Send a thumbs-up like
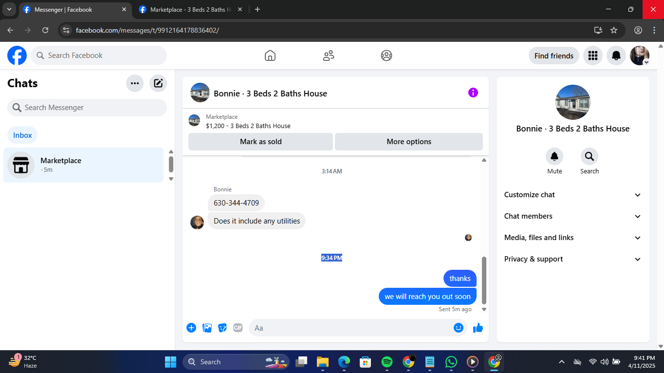This screenshot has height=373, width=664. tap(478, 328)
